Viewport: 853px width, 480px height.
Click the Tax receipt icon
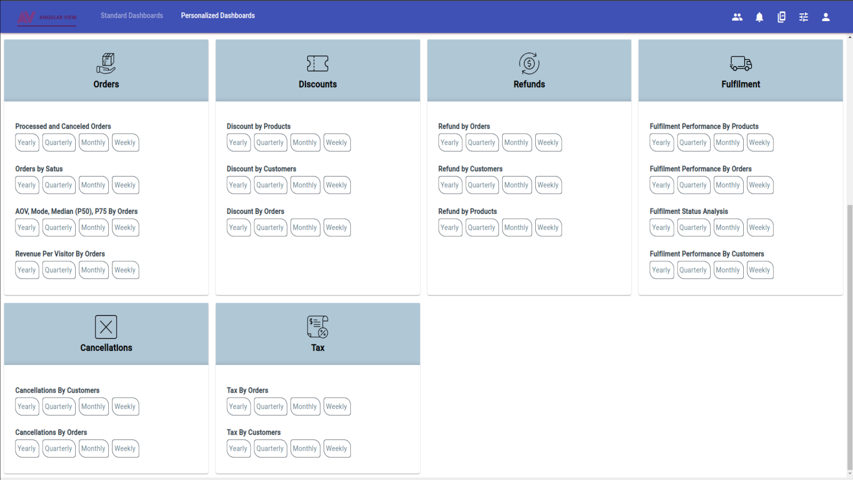318,327
